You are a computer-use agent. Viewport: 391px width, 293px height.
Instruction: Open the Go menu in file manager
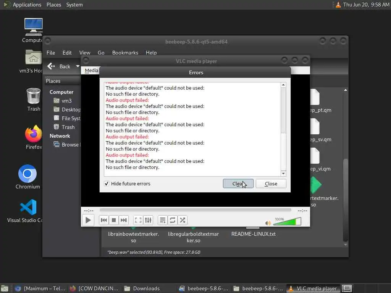(101, 53)
